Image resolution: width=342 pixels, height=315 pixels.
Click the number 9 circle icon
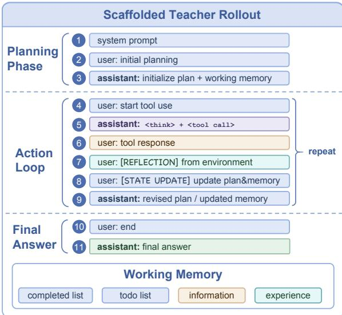click(x=79, y=200)
